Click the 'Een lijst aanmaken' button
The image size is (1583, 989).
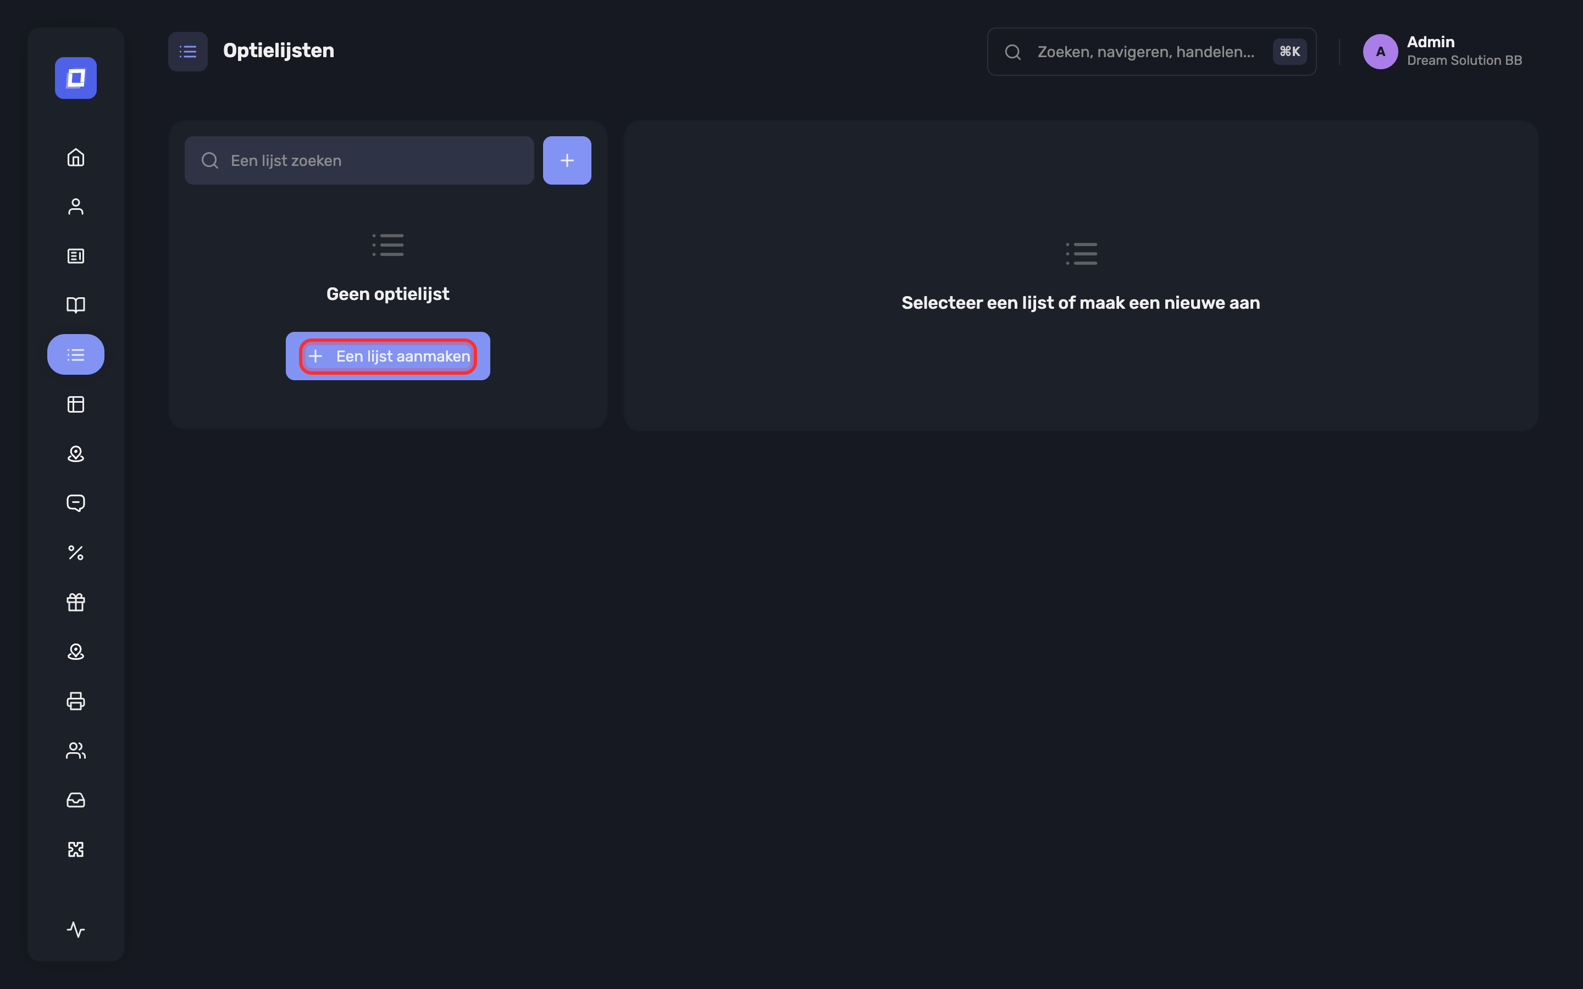(x=388, y=356)
